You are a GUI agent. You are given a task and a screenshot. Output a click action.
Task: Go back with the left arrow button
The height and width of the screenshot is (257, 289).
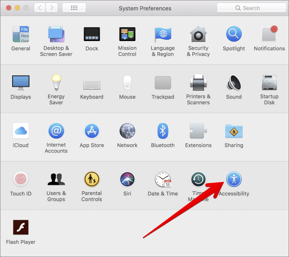39,8
